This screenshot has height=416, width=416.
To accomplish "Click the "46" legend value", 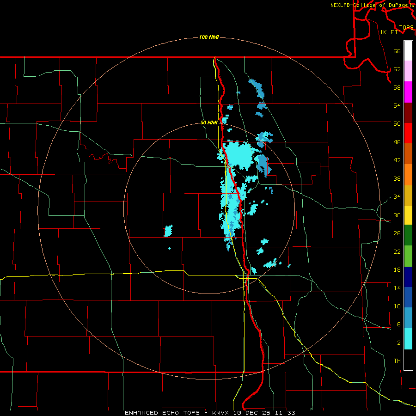I will 397,142.
